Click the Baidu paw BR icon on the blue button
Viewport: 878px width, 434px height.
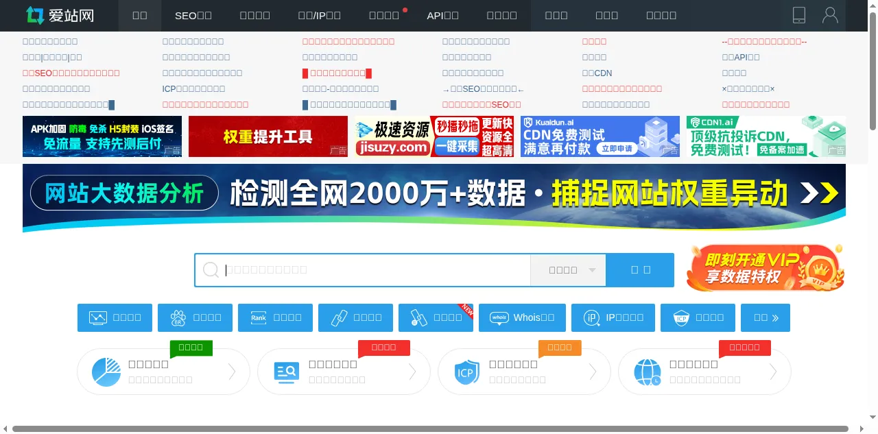click(x=178, y=317)
